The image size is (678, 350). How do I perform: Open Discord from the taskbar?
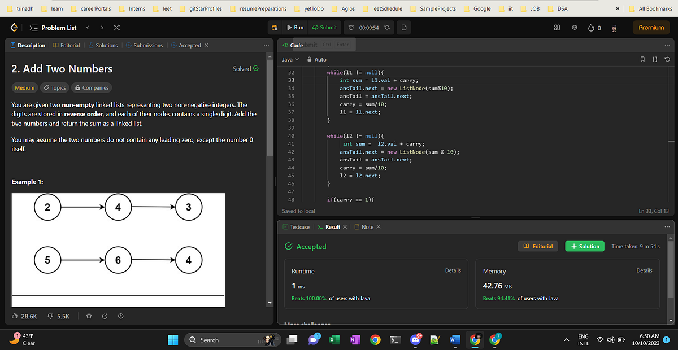click(415, 340)
